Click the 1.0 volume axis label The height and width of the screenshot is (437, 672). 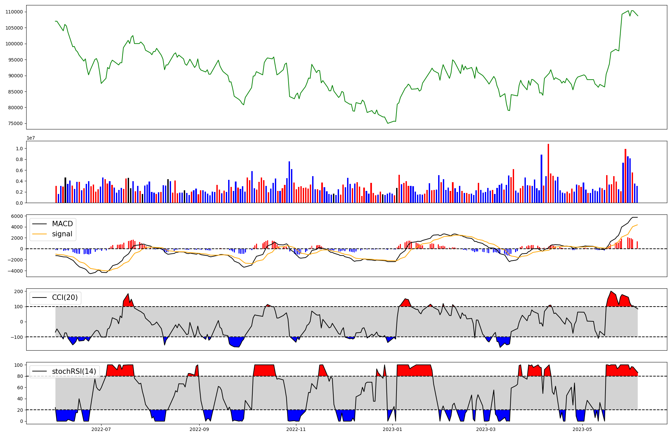click(19, 149)
